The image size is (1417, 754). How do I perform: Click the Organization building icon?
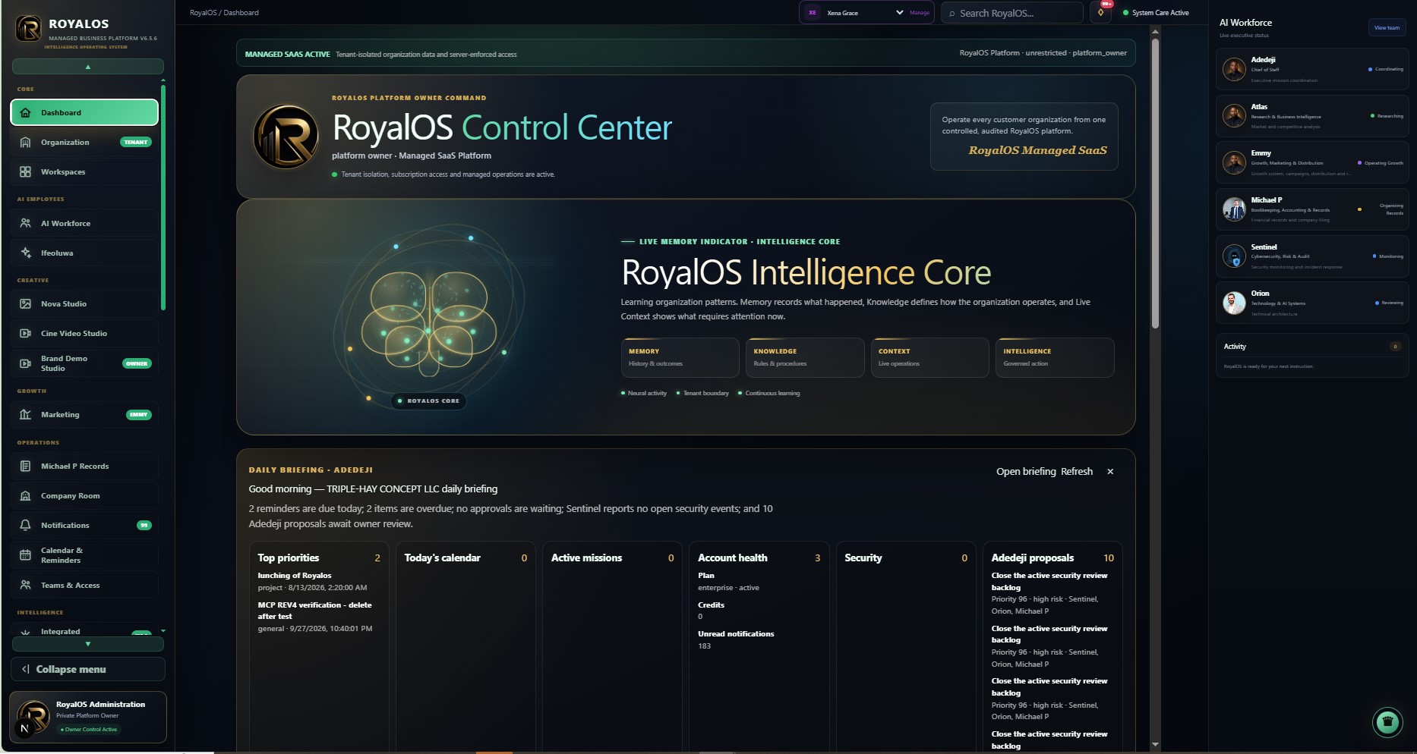click(x=25, y=142)
